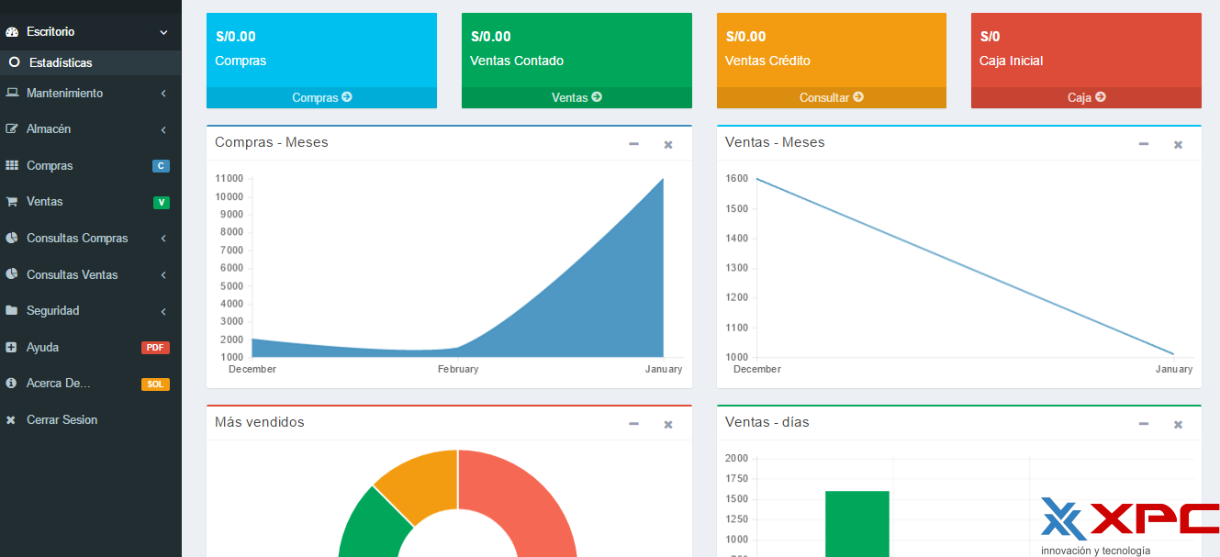This screenshot has width=1220, height=557.
Task: Click the Acerca De info icon
Action: click(12, 384)
